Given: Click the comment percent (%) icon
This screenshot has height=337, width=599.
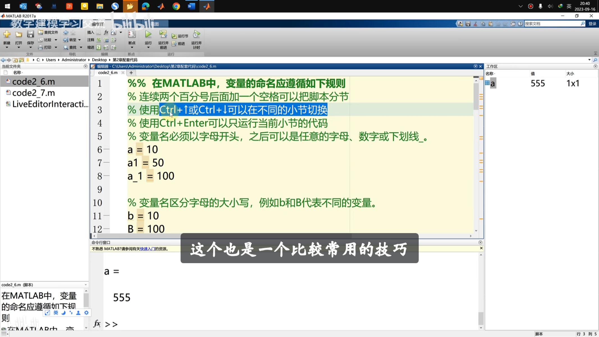Looking at the screenshot, I should tap(99, 40).
